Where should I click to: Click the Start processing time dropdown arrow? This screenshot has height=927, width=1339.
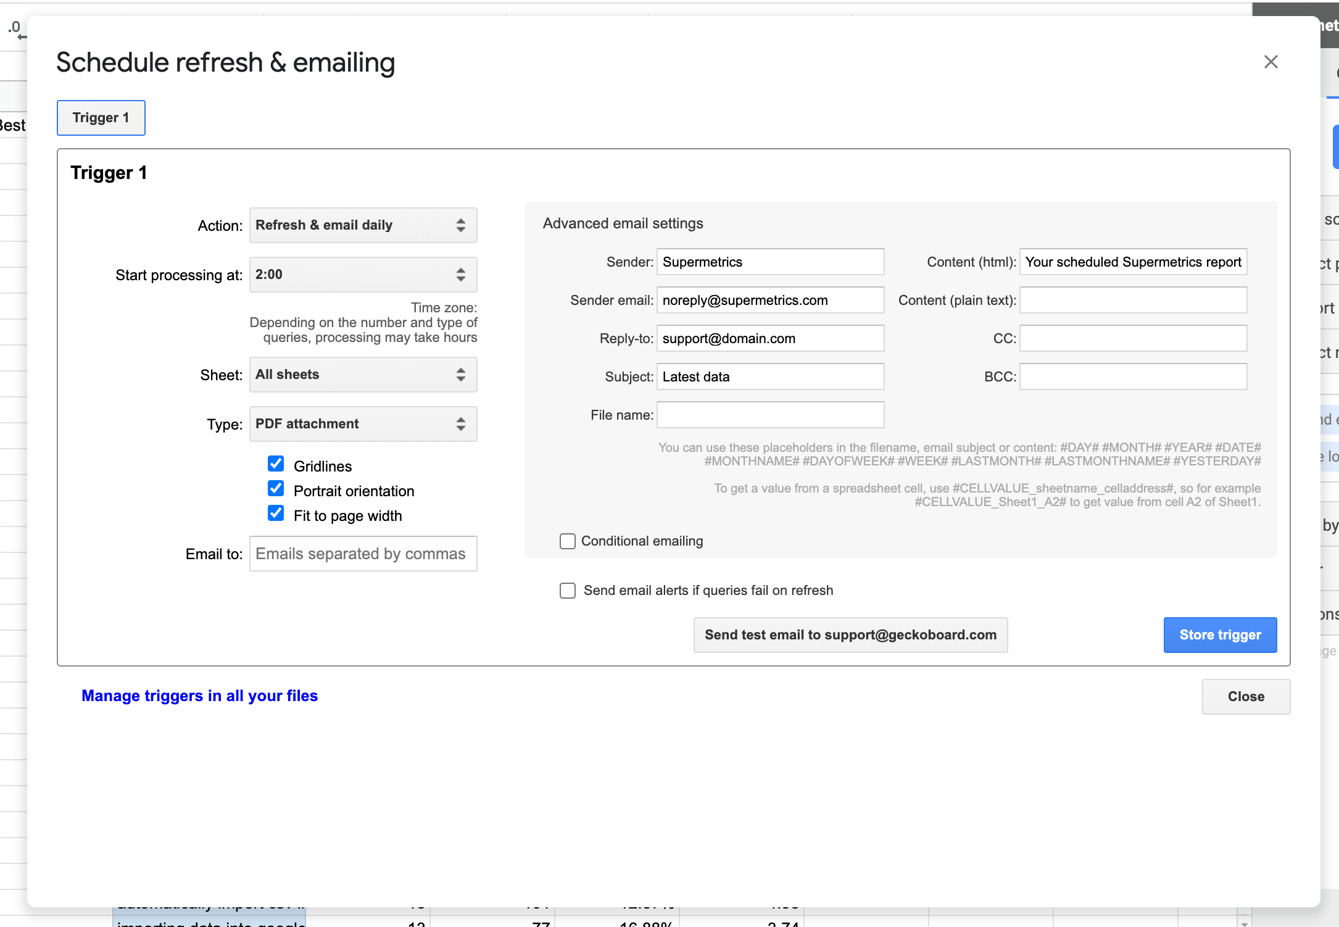pos(461,275)
